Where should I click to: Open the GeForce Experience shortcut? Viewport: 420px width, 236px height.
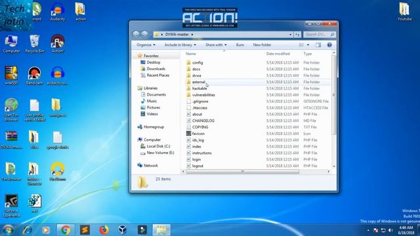tap(11, 206)
